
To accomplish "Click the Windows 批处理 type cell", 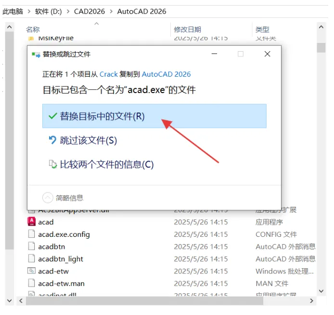I will coord(284,271).
